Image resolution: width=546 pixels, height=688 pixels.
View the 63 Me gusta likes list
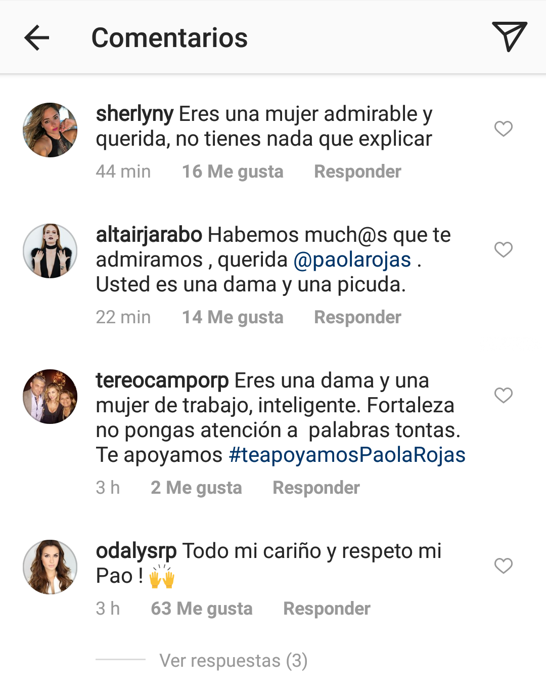tap(201, 609)
